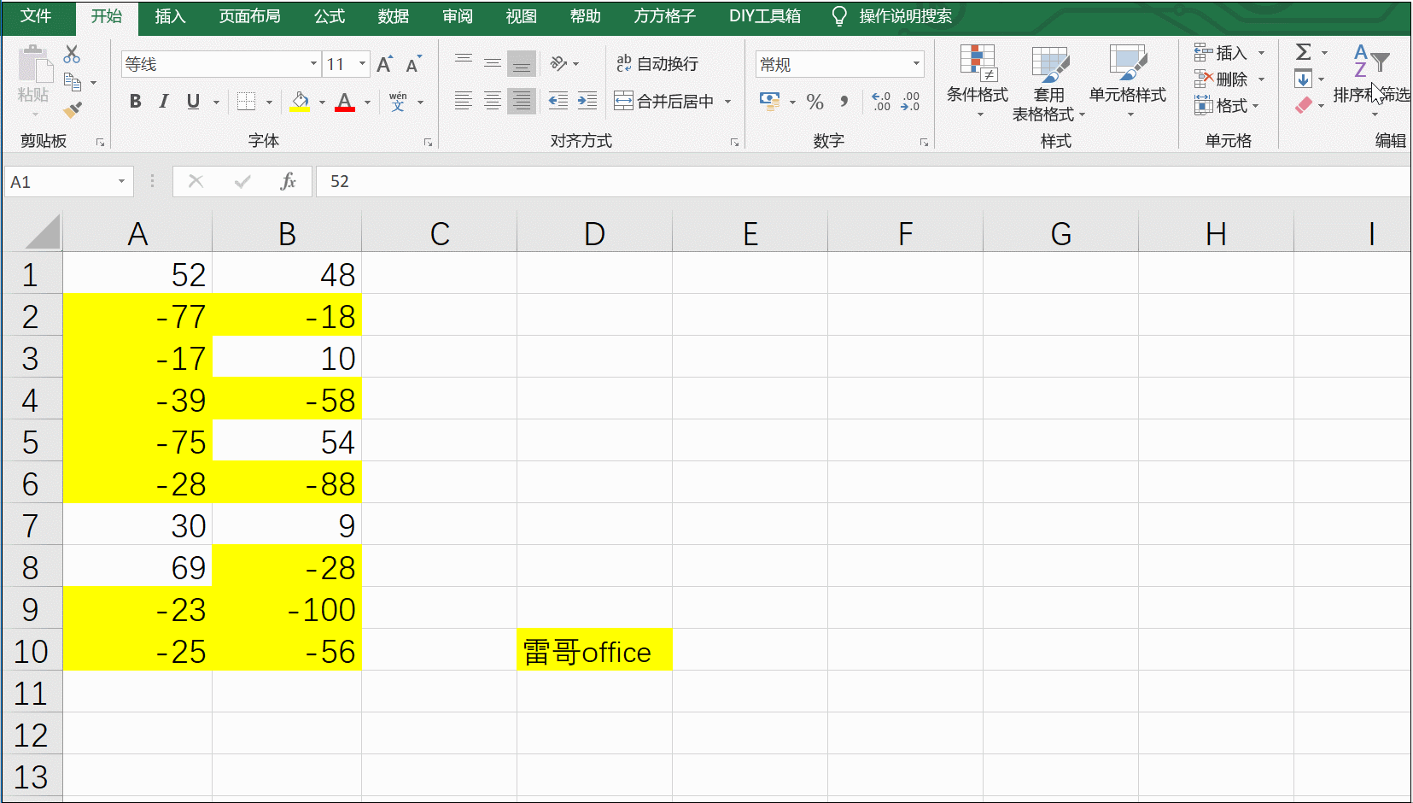Click the insert function fx icon
This screenshot has width=1413, height=803.
point(288,181)
